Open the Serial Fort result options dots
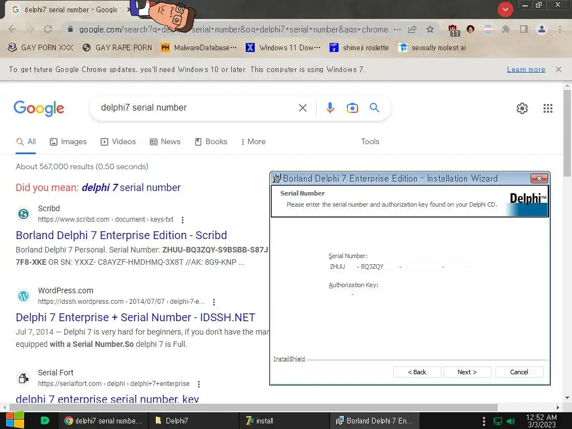Image resolution: width=572 pixels, height=429 pixels. tap(198, 384)
